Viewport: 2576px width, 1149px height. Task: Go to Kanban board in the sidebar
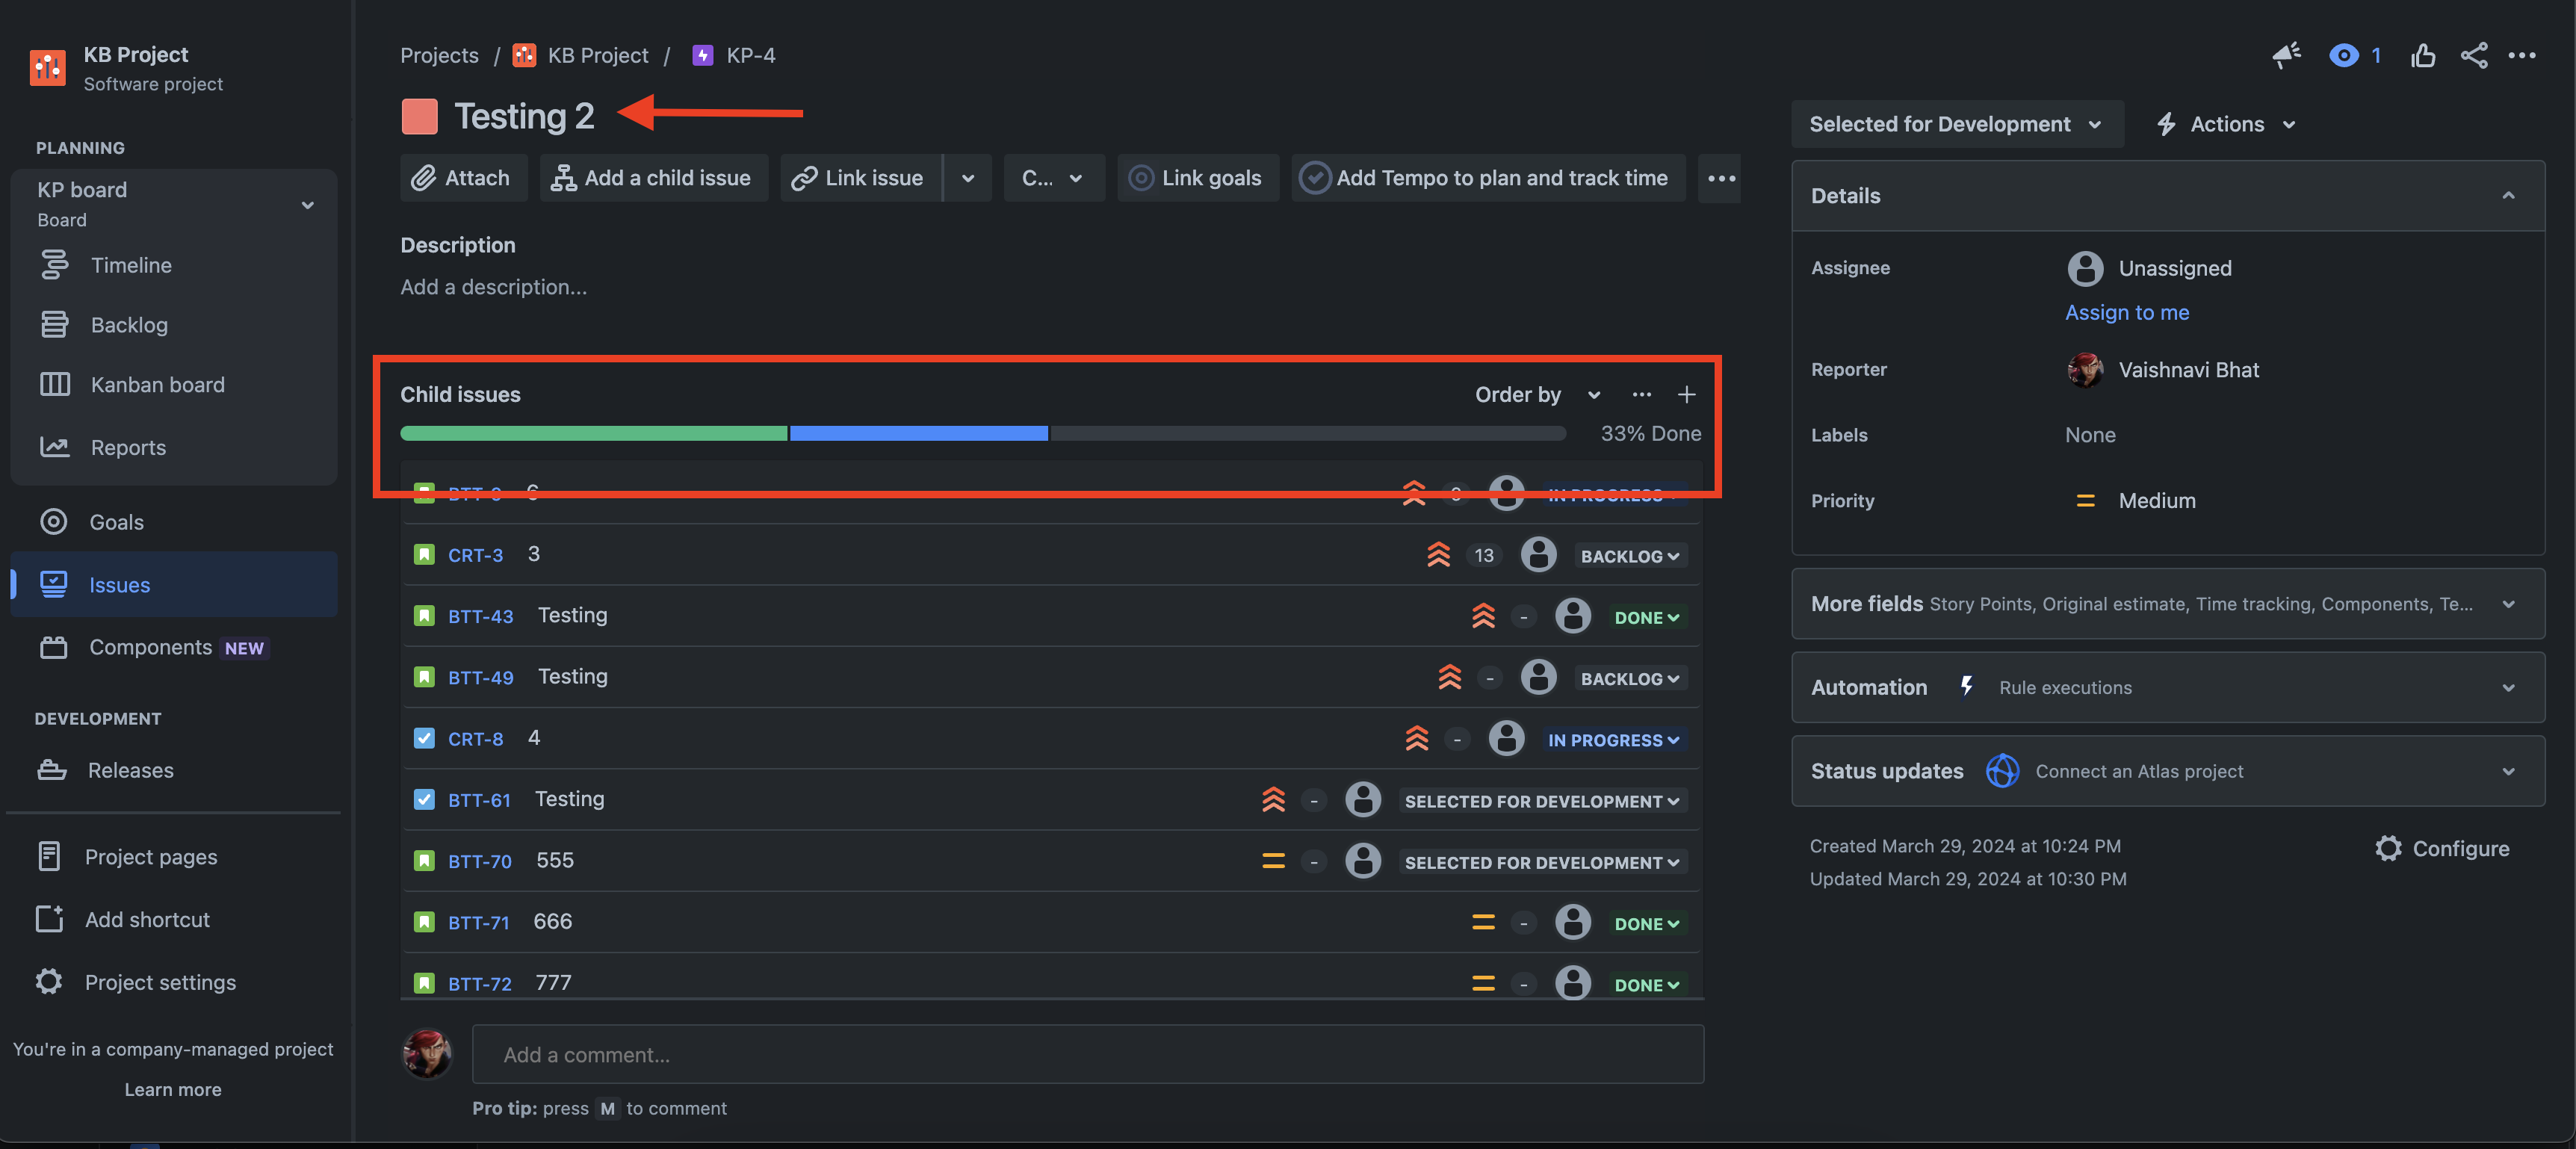(157, 384)
